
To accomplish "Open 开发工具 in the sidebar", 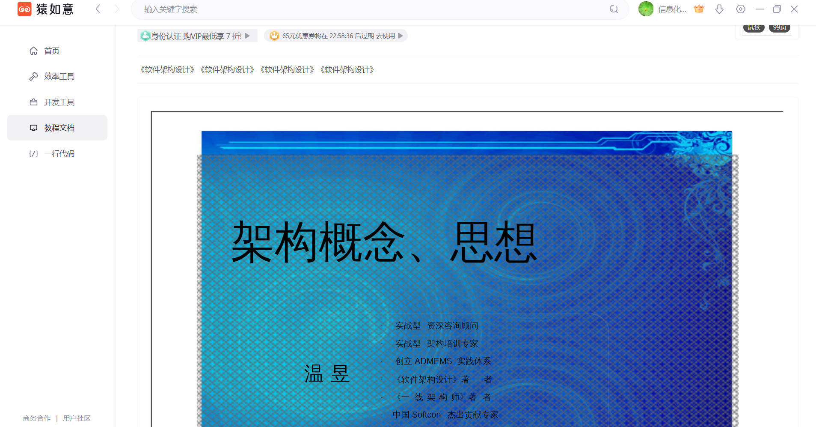I will click(57, 102).
